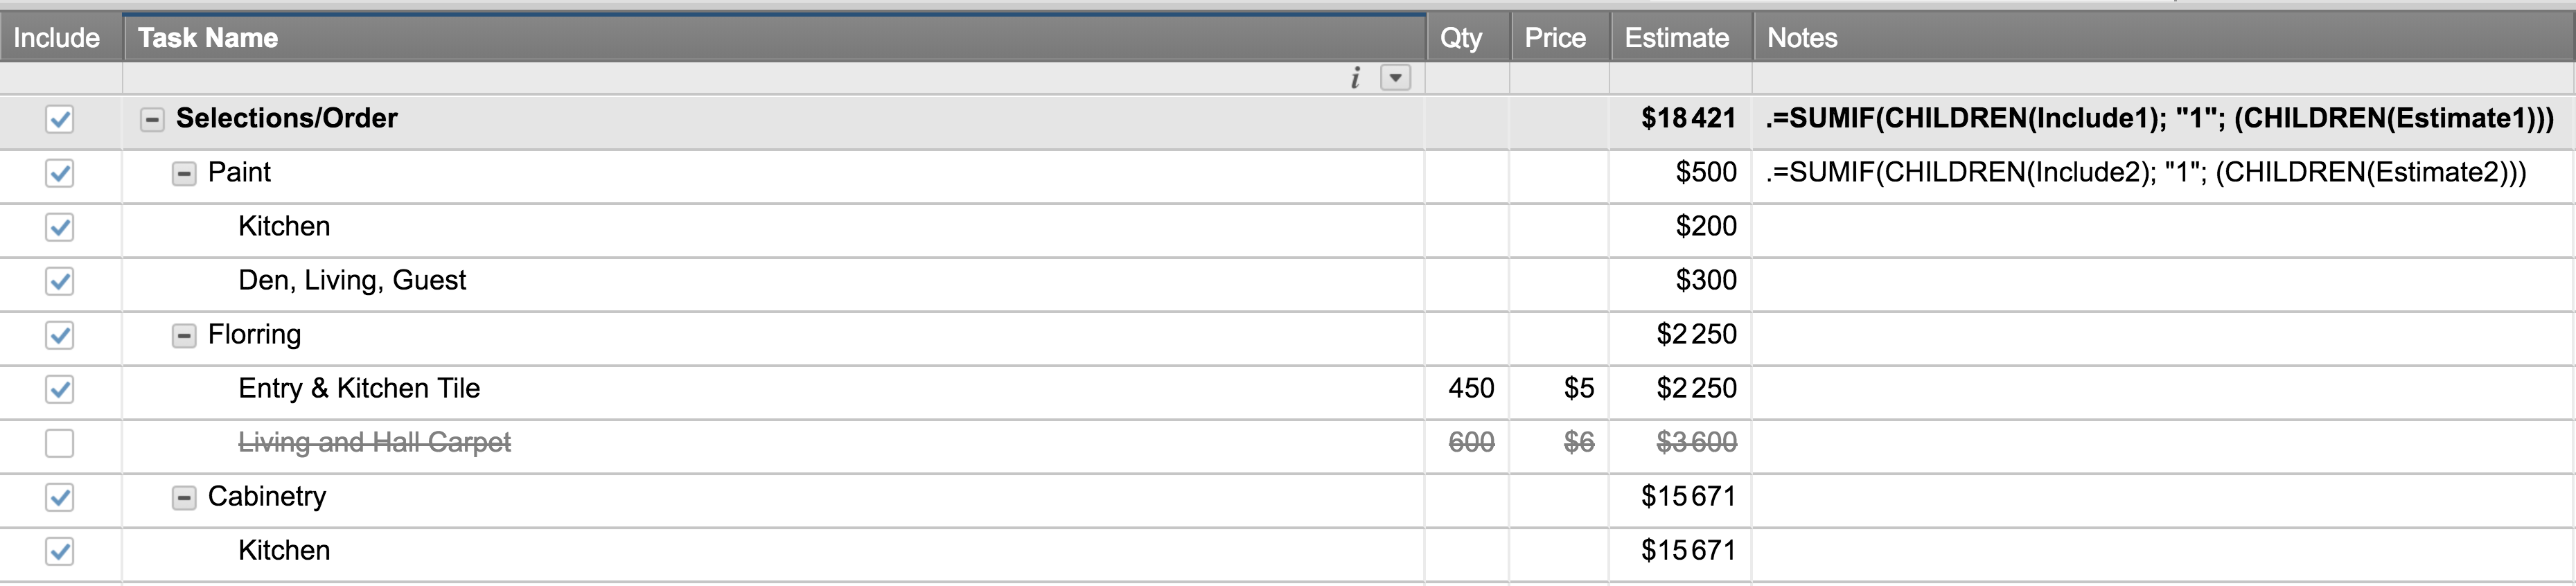The image size is (2576, 586).
Task: Click the Task Name filter field
Action: (774, 78)
